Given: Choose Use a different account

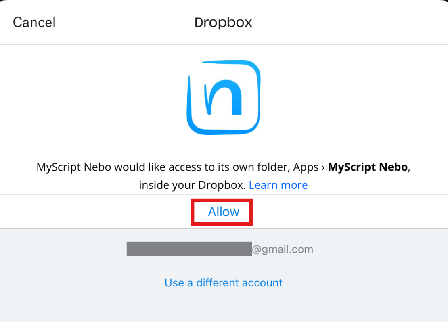Looking at the screenshot, I should (x=224, y=283).
